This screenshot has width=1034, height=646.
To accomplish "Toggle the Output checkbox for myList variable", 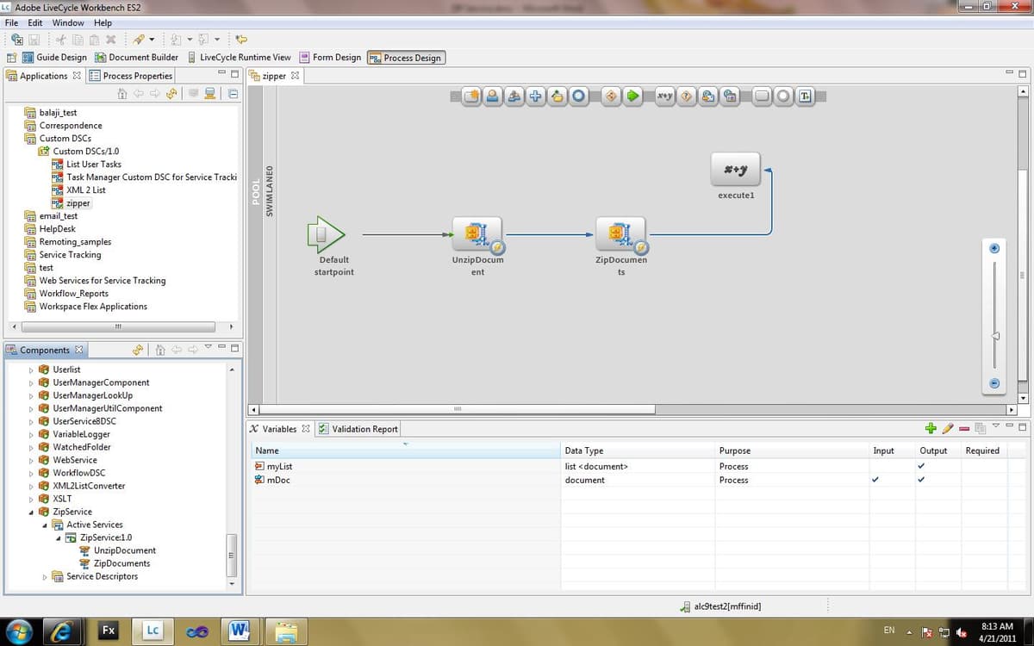I will 920,466.
